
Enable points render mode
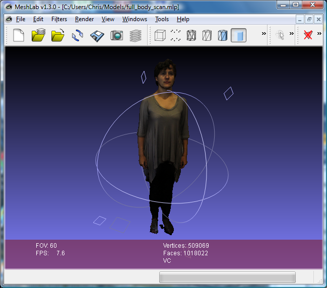pyautogui.click(x=175, y=35)
